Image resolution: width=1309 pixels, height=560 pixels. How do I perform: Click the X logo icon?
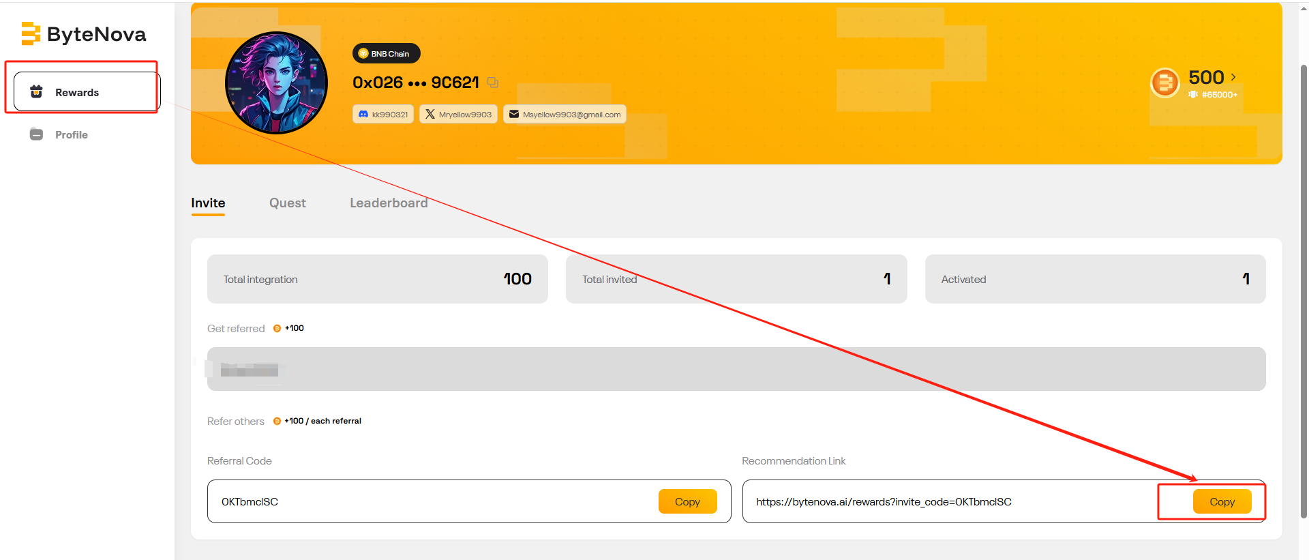(x=430, y=114)
